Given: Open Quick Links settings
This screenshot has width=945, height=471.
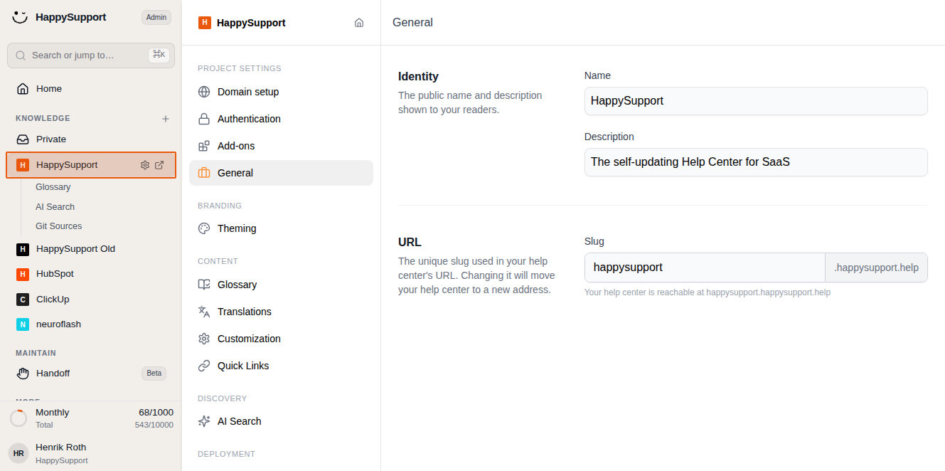Looking at the screenshot, I should [x=281, y=366].
